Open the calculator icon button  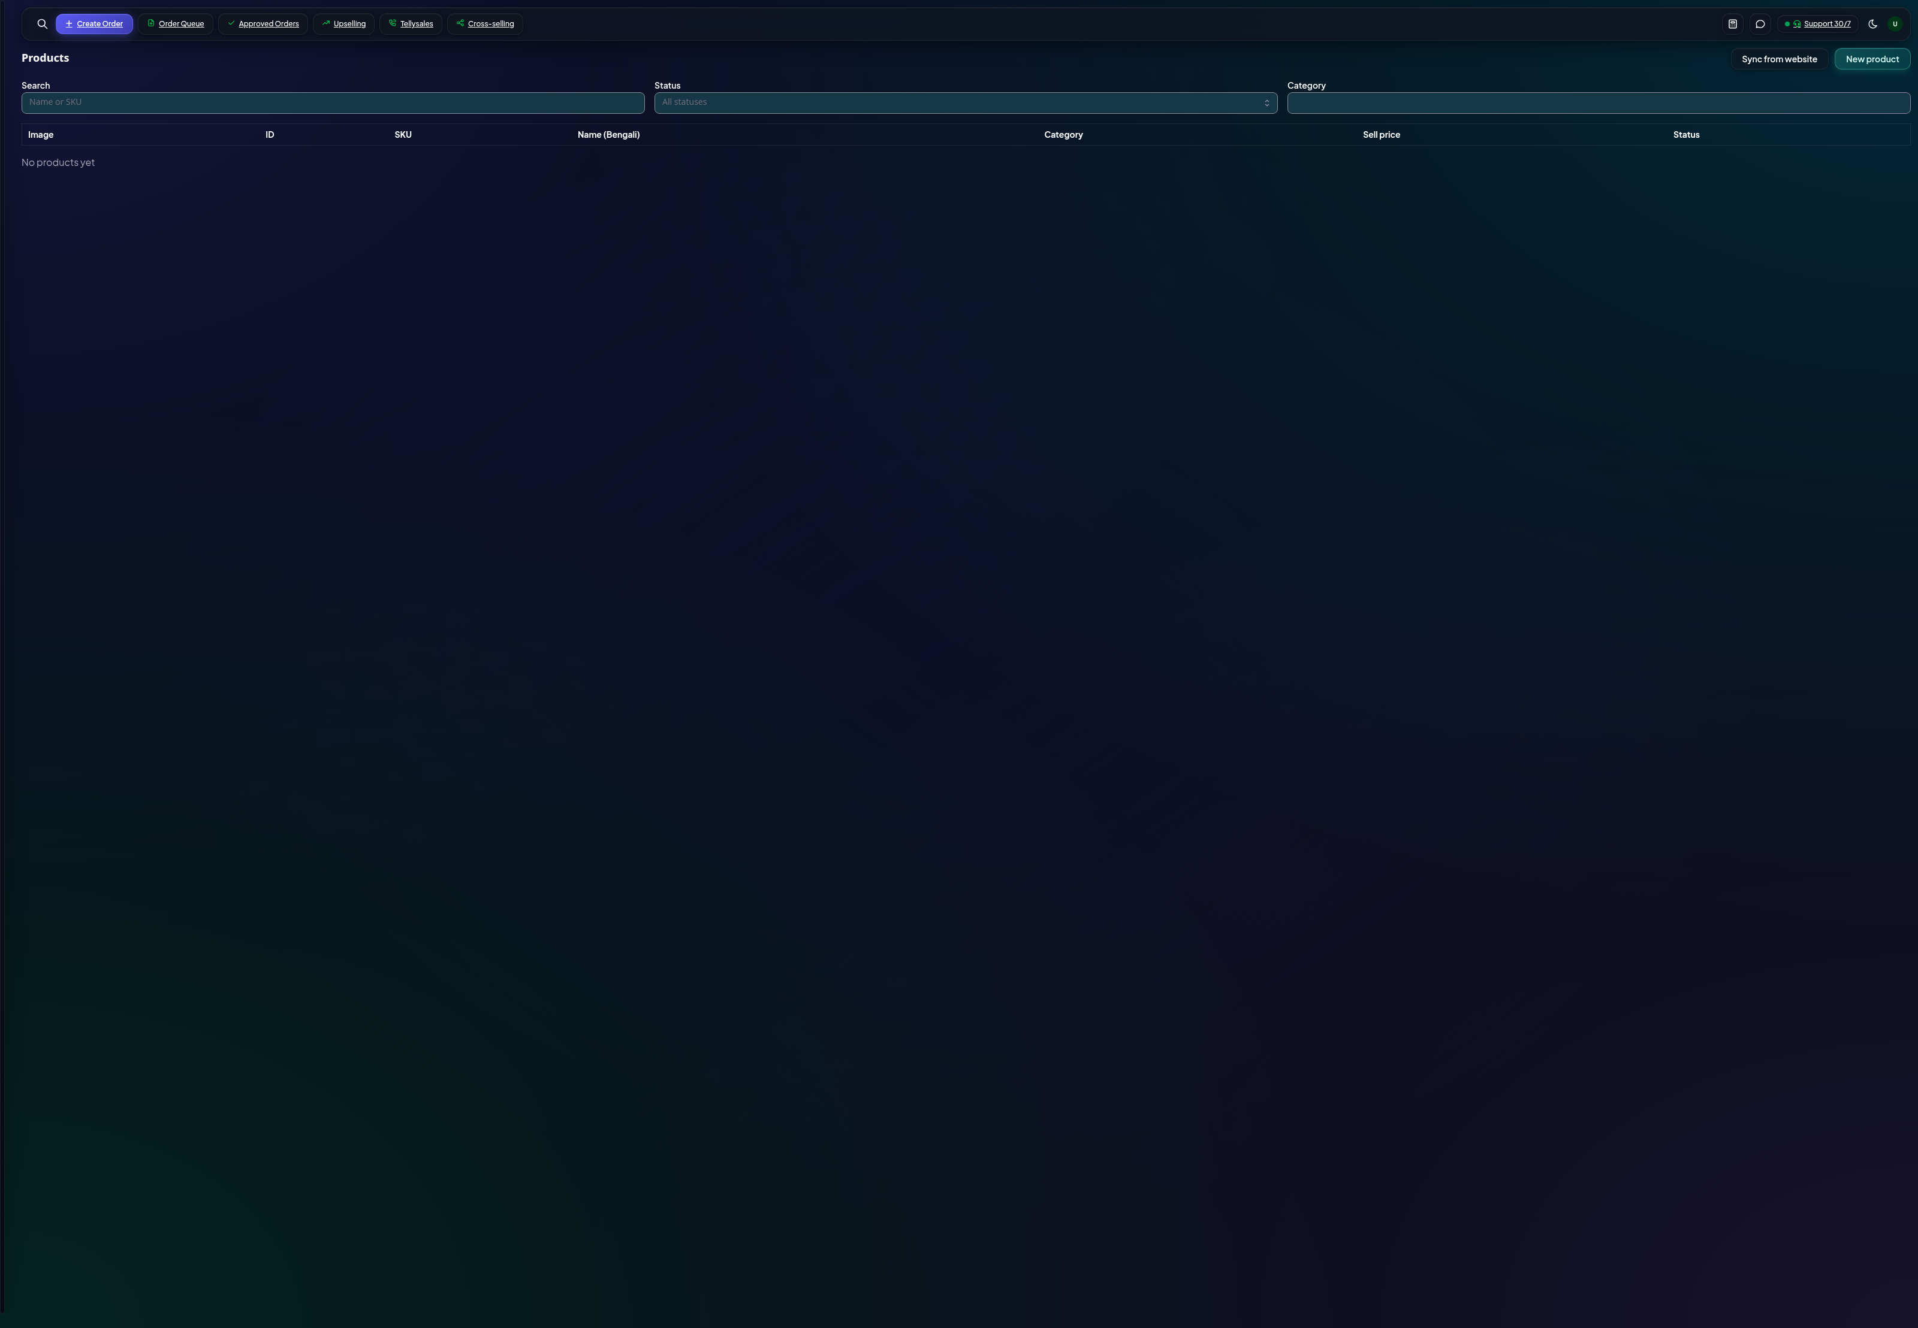[x=1732, y=24]
